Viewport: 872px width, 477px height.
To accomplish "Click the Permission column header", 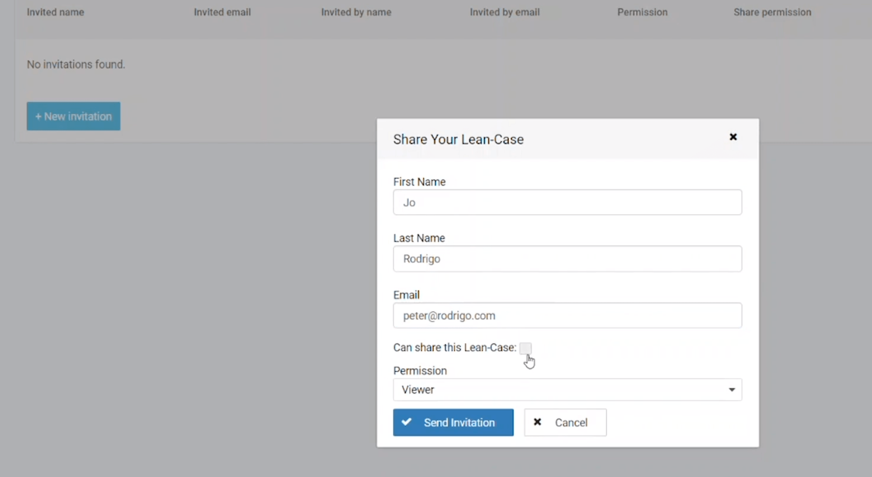I will click(642, 12).
